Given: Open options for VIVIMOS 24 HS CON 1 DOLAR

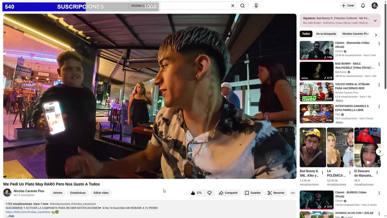Looking at the screenshot, I should coord(379,214).
